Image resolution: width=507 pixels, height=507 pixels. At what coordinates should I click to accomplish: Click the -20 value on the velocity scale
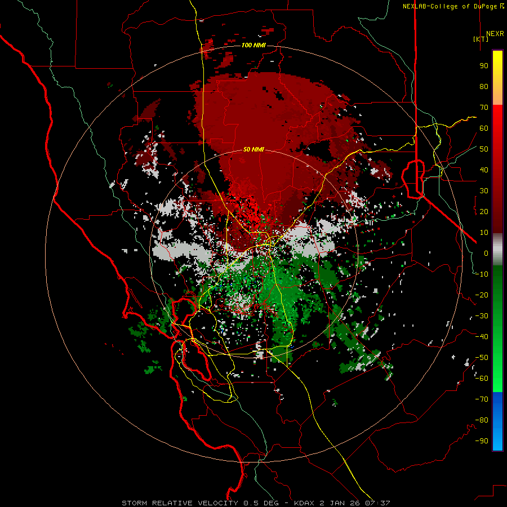(x=482, y=295)
